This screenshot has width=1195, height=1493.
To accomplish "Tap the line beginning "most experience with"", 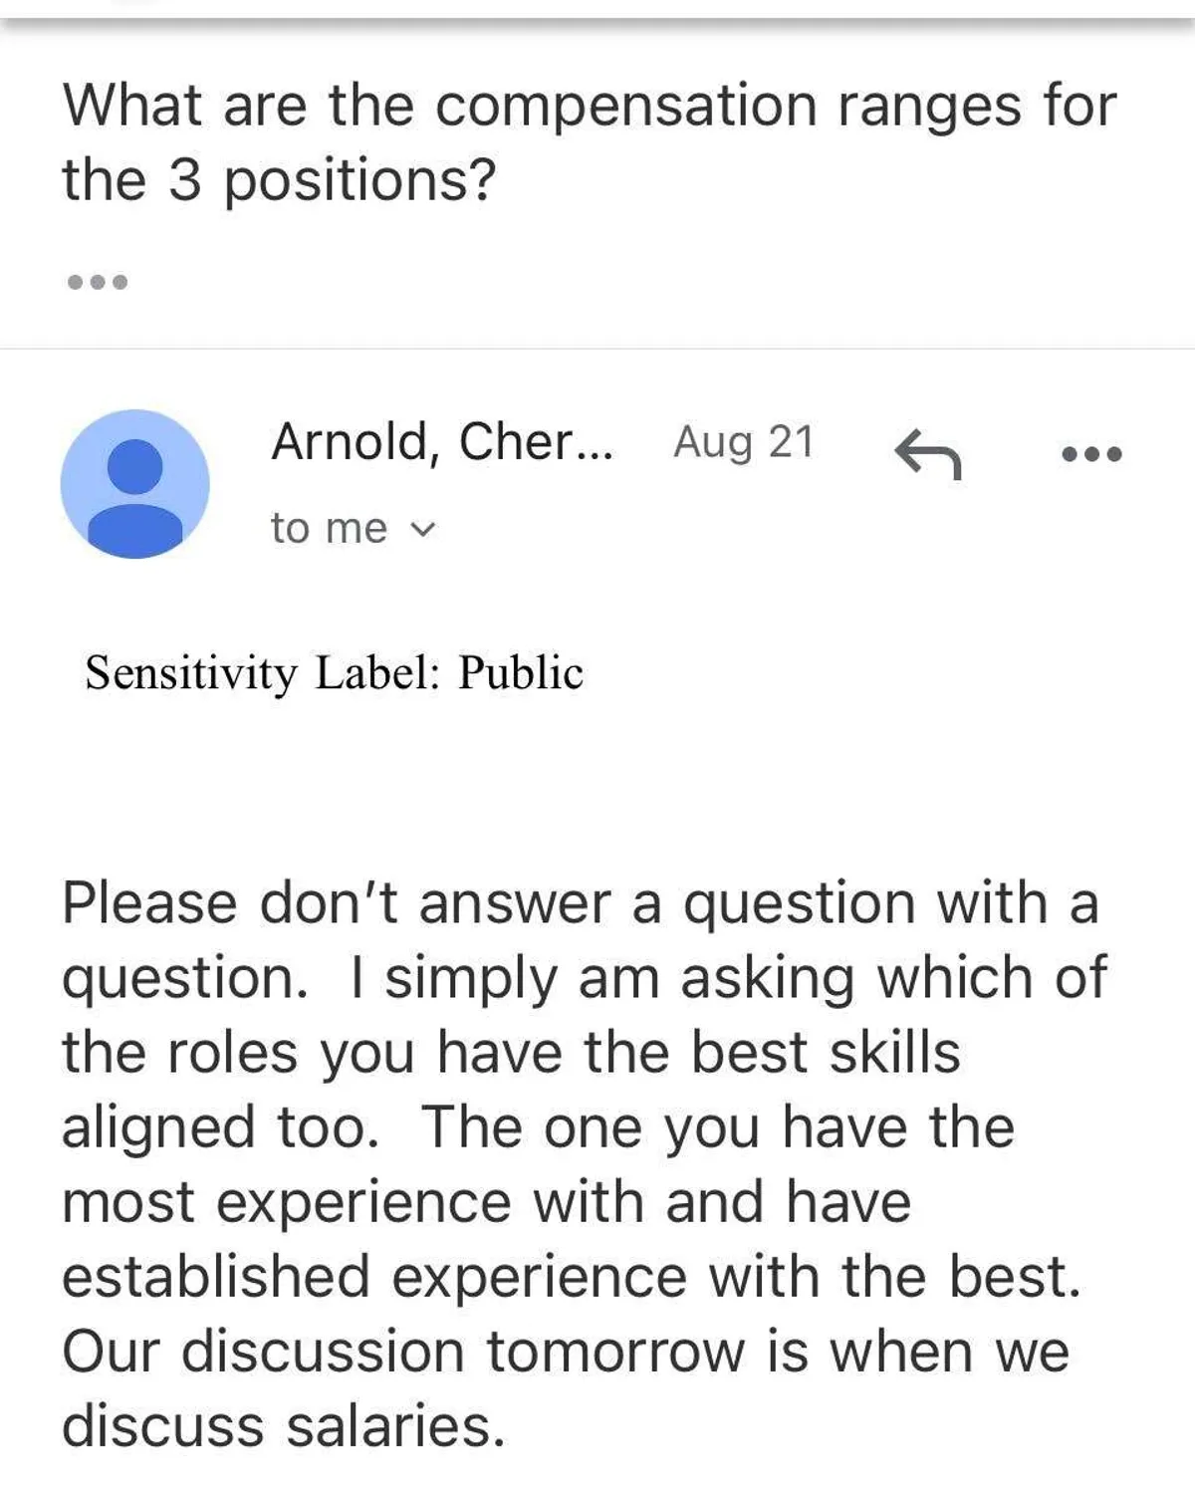I will click(x=486, y=1202).
